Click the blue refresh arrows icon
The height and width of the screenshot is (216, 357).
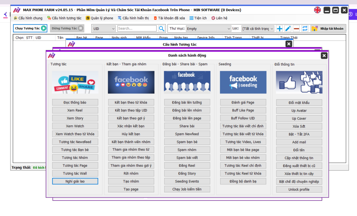(305, 29)
